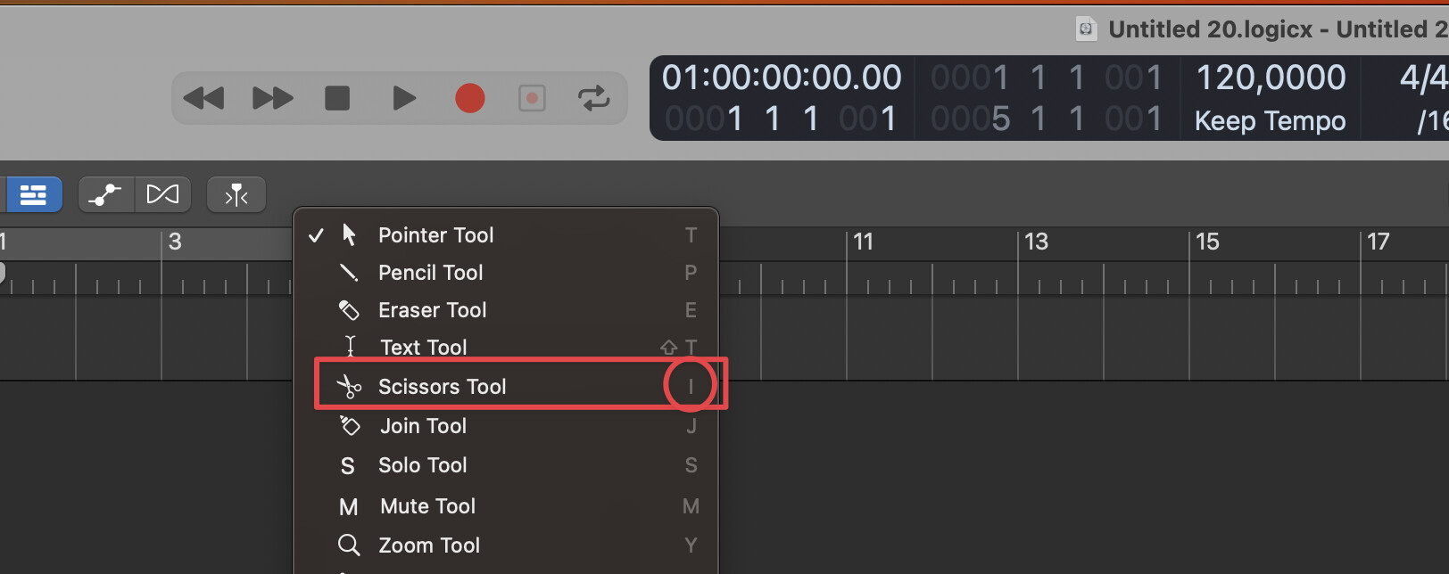Click the 120,0000 tempo value
The width and height of the screenshot is (1449, 574).
pyautogui.click(x=1270, y=78)
